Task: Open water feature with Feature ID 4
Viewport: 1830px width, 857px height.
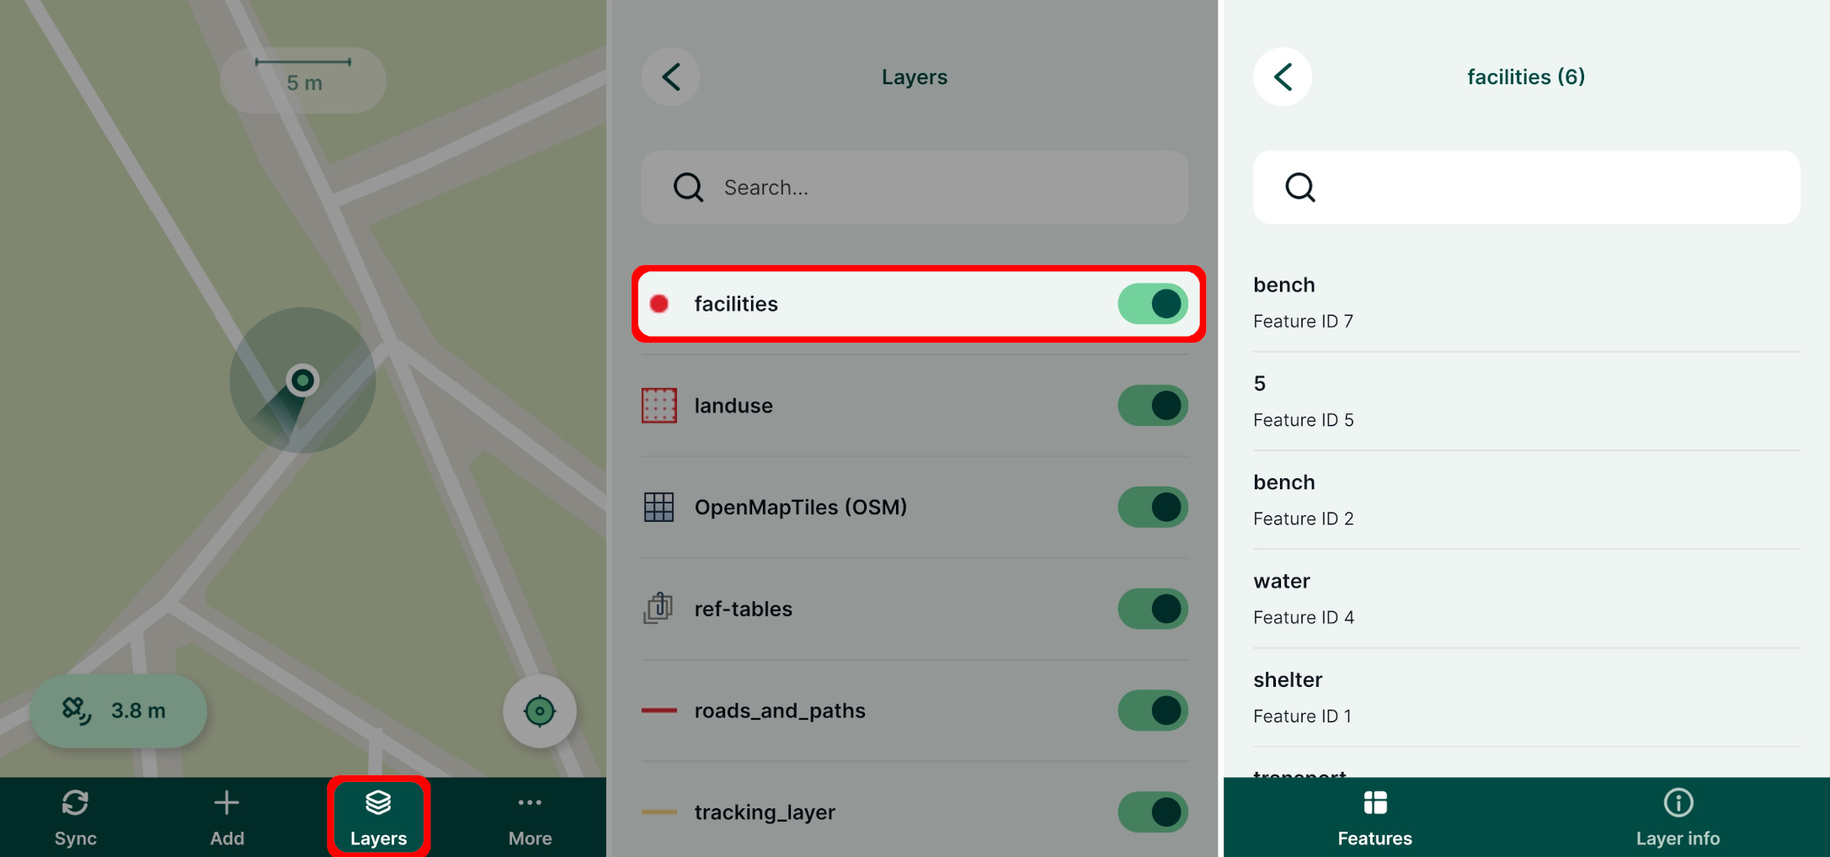Action: click(1527, 599)
